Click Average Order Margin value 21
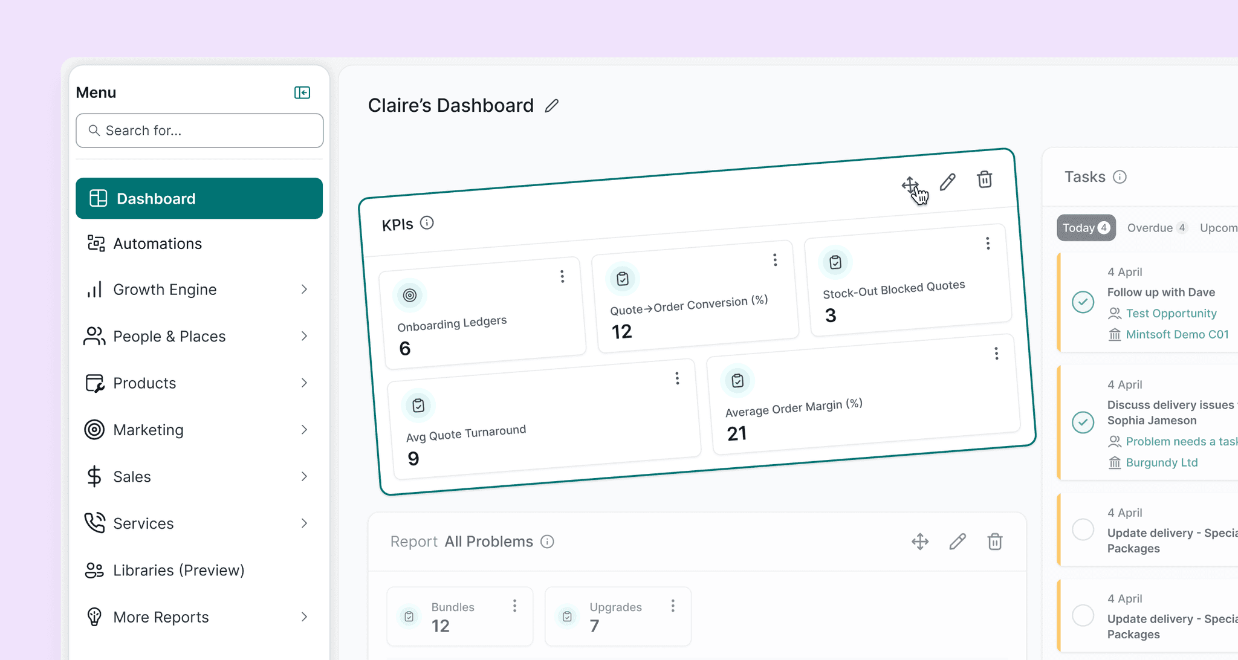The image size is (1238, 660). (x=737, y=434)
